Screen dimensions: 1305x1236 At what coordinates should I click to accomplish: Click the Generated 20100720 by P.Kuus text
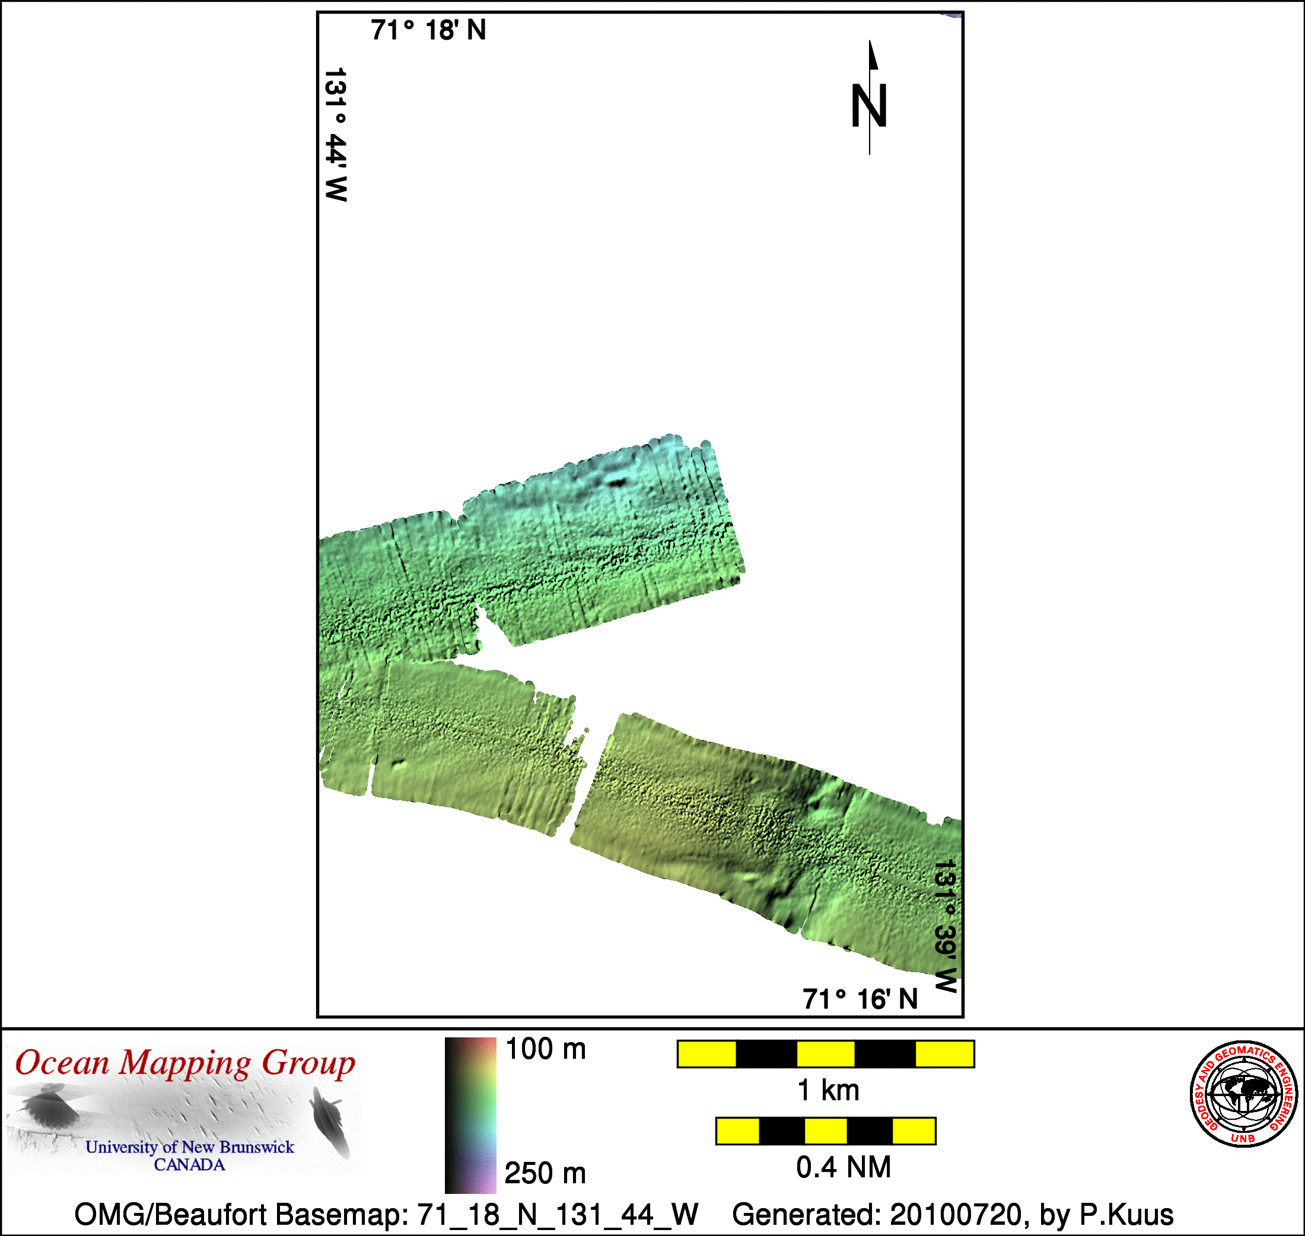coord(953,1214)
